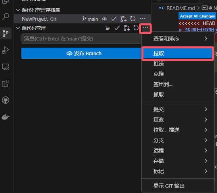
Task: Open Run and Debug view
Action: 6,50
